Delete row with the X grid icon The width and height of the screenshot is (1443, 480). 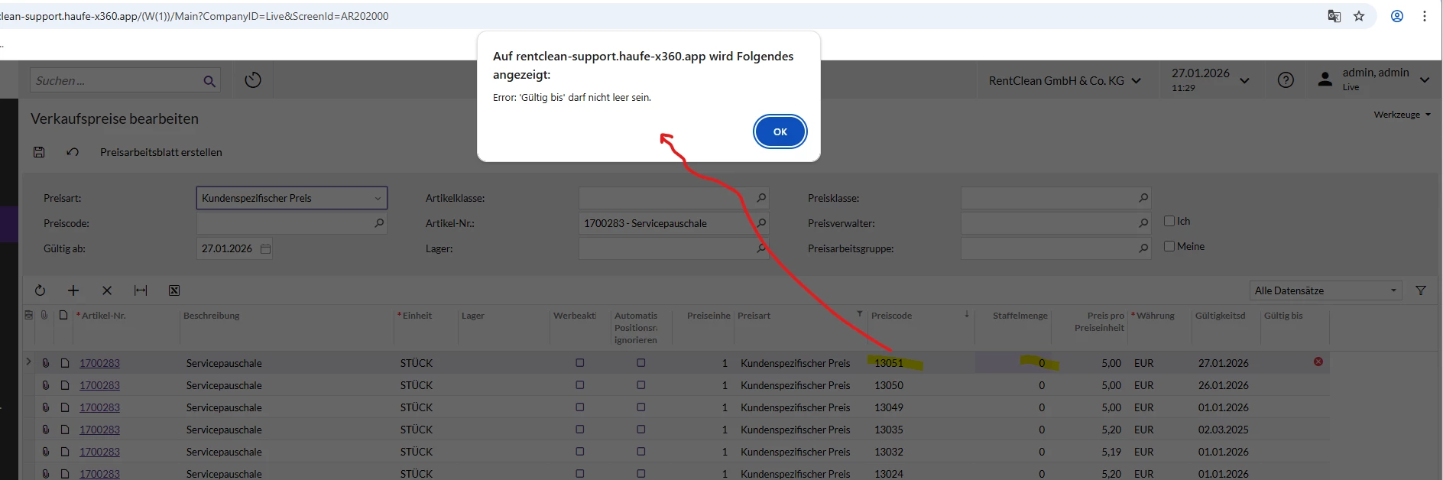point(107,290)
